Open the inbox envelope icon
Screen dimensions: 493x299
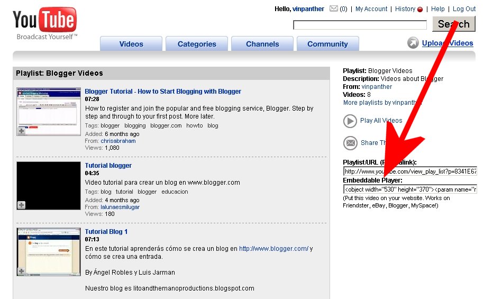[x=334, y=8]
